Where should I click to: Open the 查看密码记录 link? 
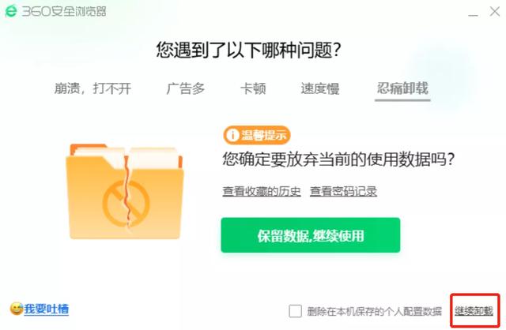point(343,191)
